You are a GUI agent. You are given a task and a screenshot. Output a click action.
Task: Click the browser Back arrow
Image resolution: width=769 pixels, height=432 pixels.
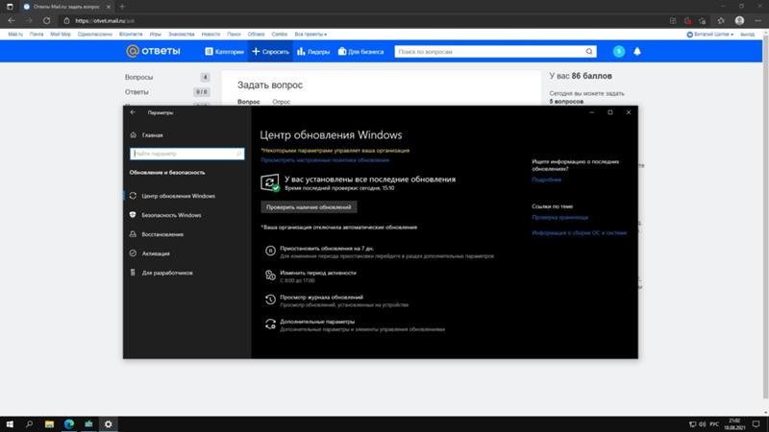(12, 20)
